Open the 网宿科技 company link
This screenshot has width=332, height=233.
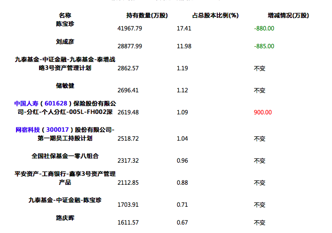(28, 129)
